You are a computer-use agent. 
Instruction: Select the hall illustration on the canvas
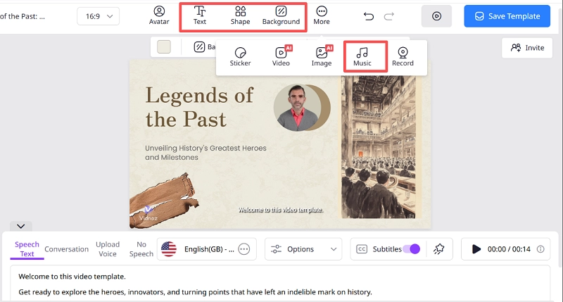pos(380,147)
